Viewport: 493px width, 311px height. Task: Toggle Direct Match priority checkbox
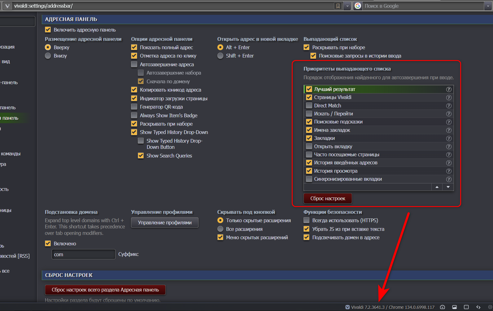[x=309, y=106]
